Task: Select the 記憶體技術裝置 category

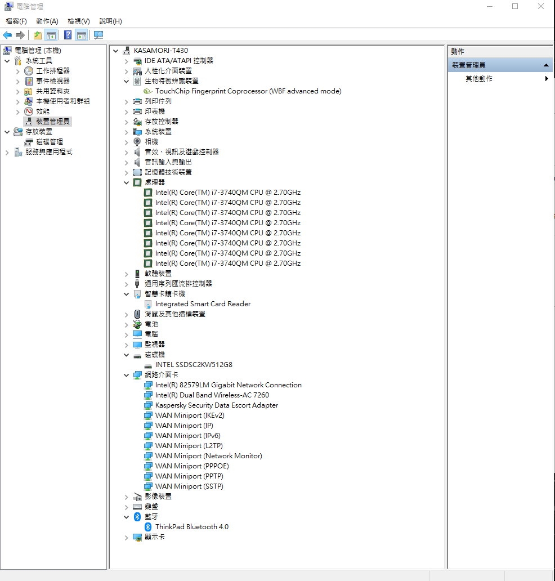Action: coord(168,172)
